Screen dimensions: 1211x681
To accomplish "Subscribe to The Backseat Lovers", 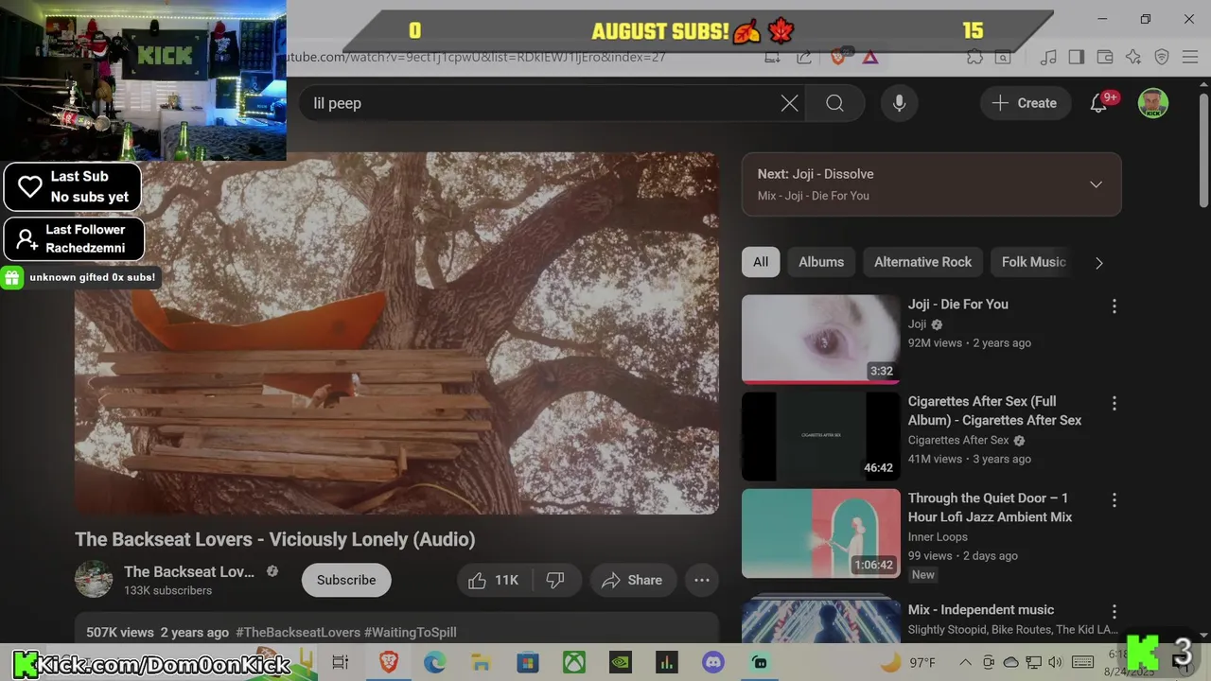I will (x=346, y=580).
